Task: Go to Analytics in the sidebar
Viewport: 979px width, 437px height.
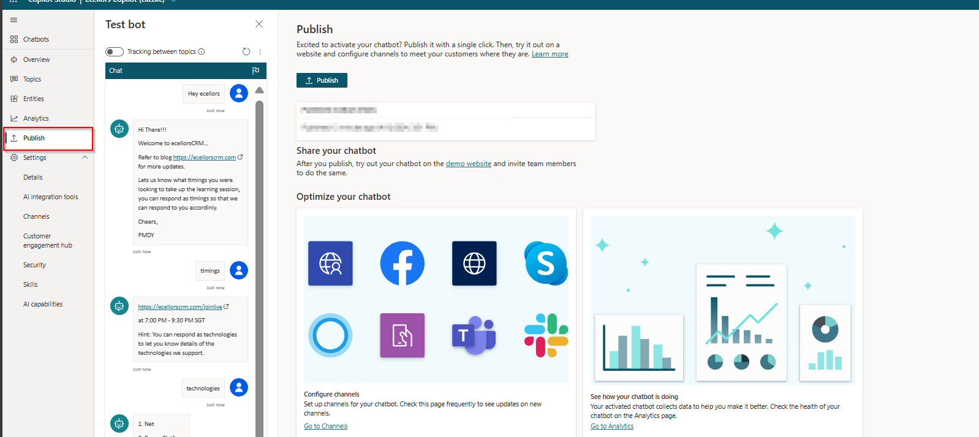Action: [36, 118]
